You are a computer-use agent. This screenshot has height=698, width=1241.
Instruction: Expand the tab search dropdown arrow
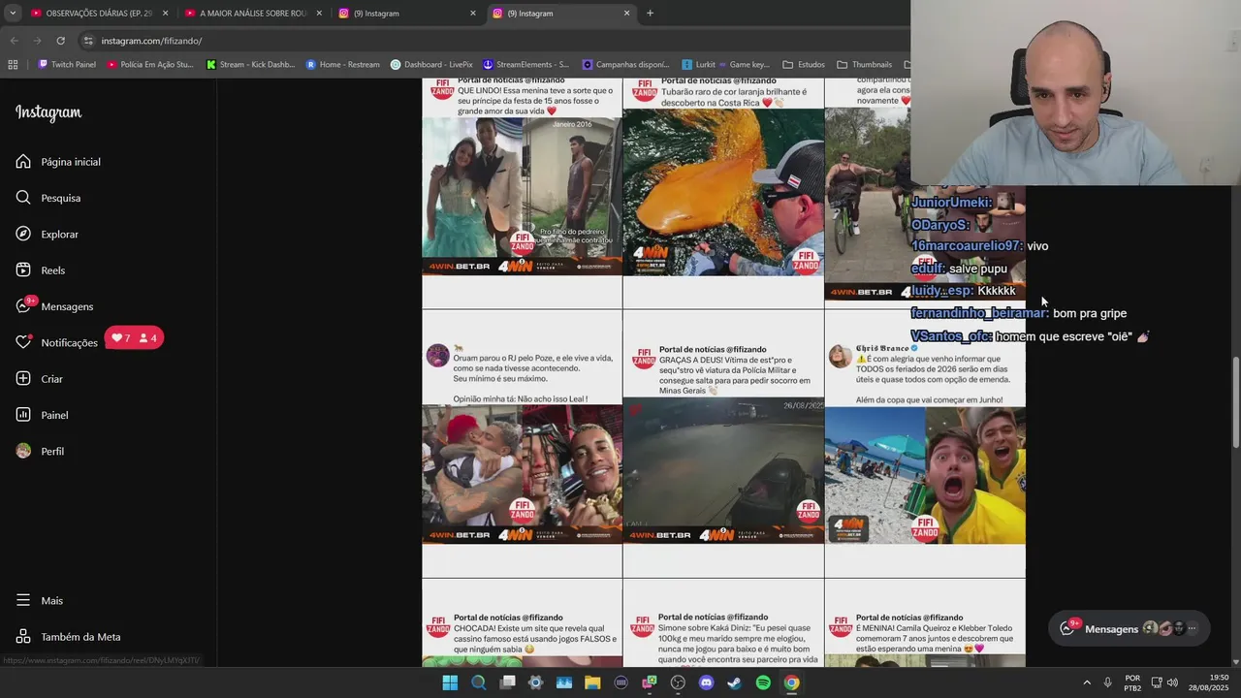tap(12, 14)
